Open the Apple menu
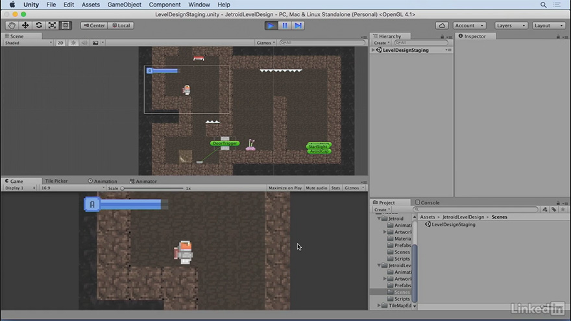The image size is (571, 321). pos(12,5)
